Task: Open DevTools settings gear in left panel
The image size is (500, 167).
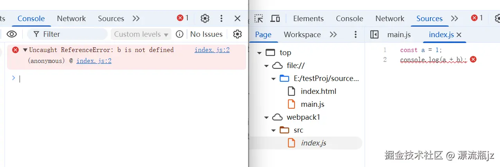Action: [205, 18]
